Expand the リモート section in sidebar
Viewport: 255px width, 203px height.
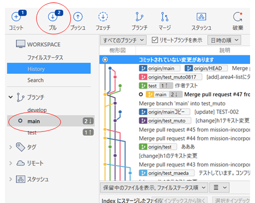11,163
